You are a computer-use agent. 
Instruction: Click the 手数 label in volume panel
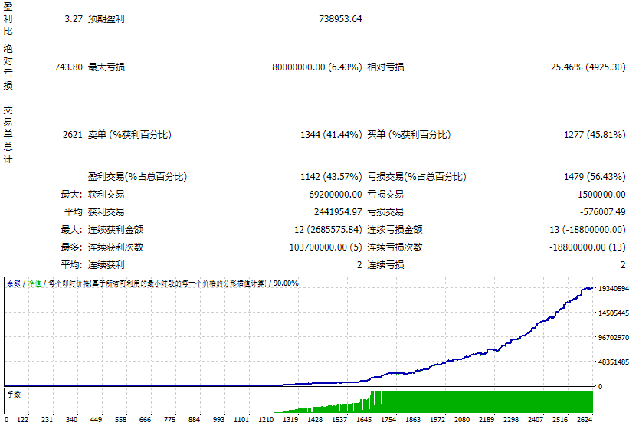tap(14, 394)
